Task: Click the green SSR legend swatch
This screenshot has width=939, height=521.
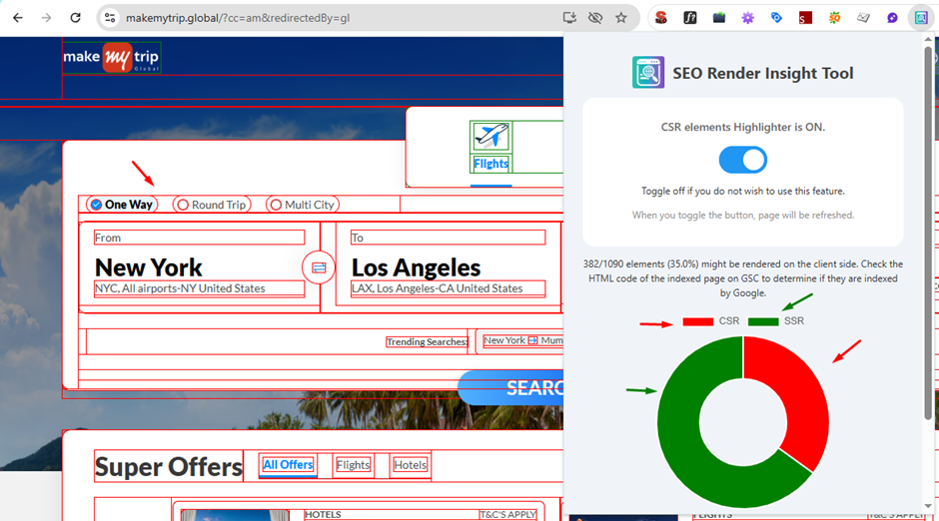Action: (763, 321)
